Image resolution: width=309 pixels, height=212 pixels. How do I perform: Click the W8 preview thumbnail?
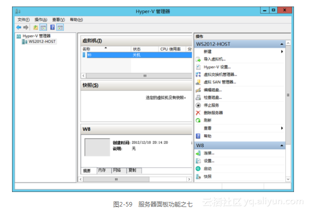click(x=97, y=147)
